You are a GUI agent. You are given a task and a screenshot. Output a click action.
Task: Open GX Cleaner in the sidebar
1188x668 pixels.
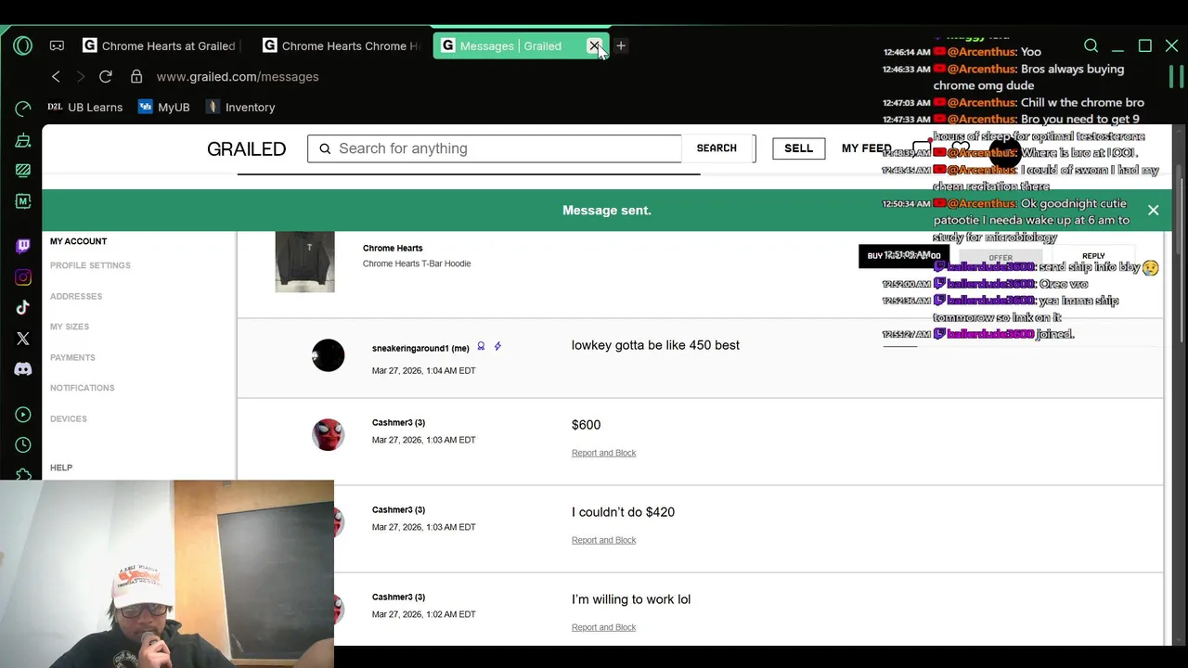click(x=23, y=140)
